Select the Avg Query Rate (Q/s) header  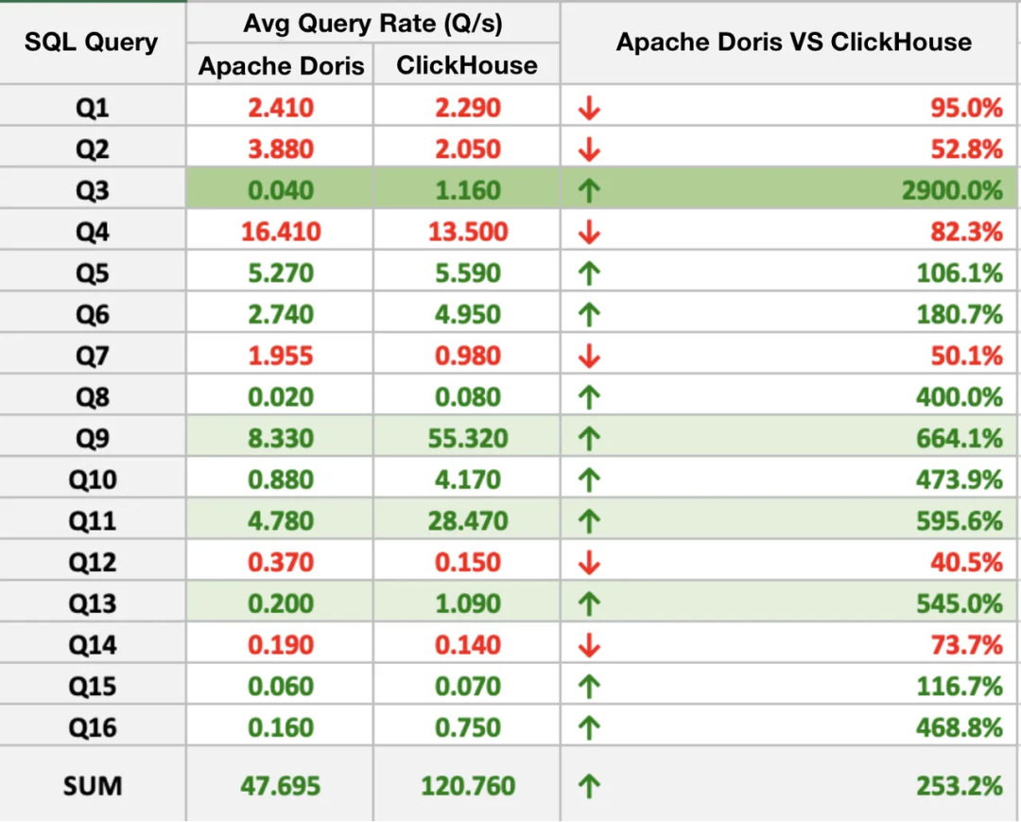[x=373, y=24]
